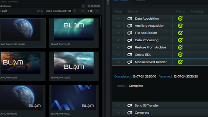Click File Acquisition green status checkmark
Image resolution: width=208 pixels, height=117 pixels.
180,33
